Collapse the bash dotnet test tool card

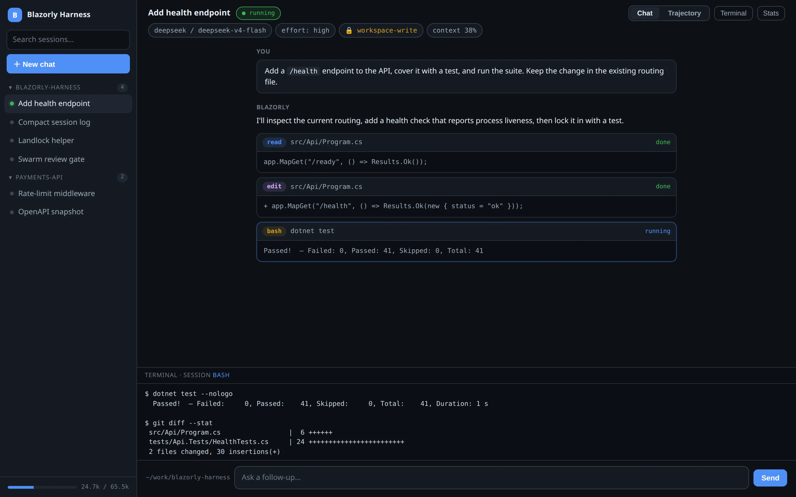[466, 231]
